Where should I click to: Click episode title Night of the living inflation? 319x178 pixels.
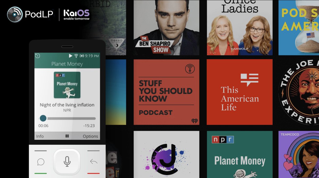[x=67, y=105]
